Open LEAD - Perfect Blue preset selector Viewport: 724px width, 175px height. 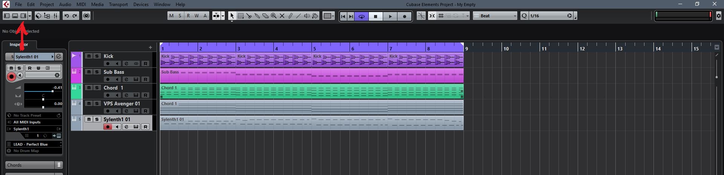34,144
